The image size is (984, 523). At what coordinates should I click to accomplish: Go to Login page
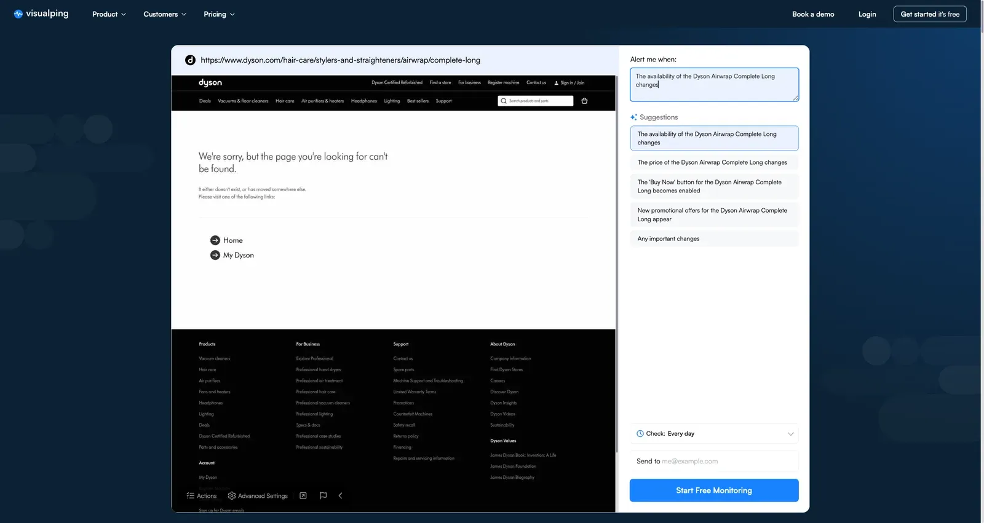[867, 14]
